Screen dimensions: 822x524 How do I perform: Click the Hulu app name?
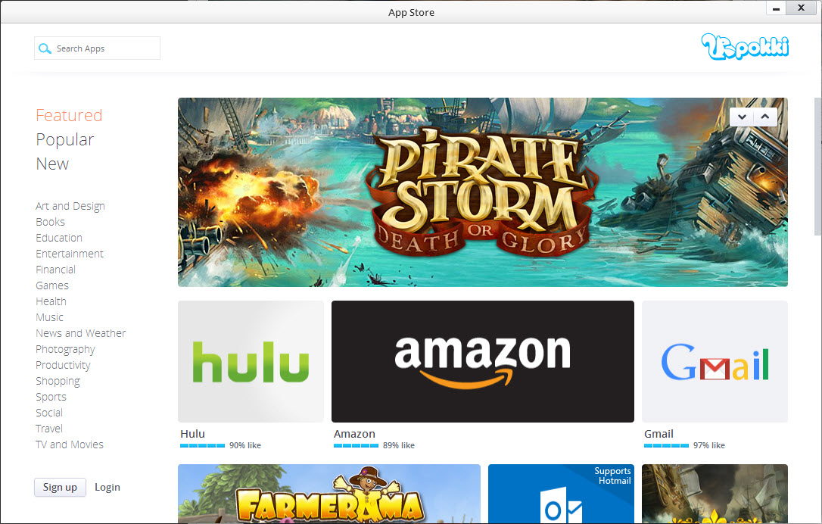click(x=192, y=434)
